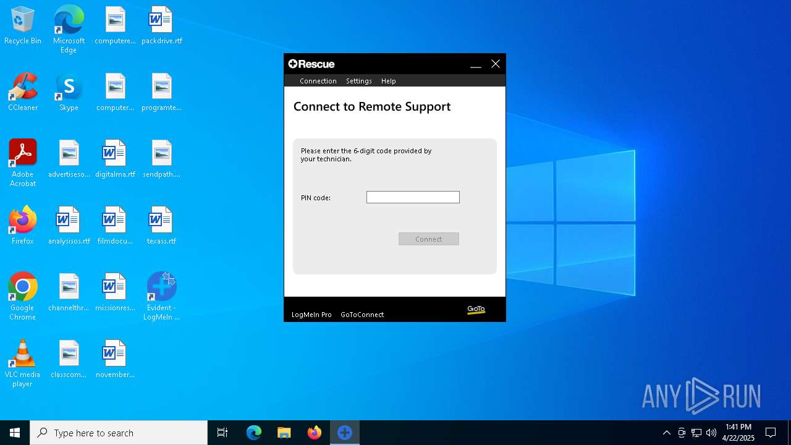Select the classcom... image file

[x=69, y=359]
